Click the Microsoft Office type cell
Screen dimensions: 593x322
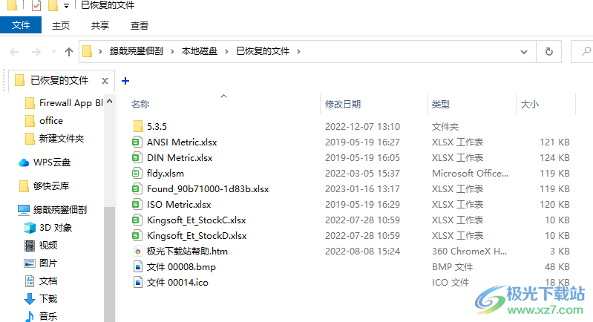coord(470,174)
